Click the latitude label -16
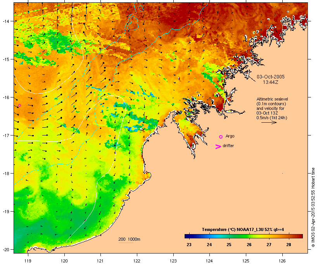The image size is (318, 264). (x=6, y=97)
